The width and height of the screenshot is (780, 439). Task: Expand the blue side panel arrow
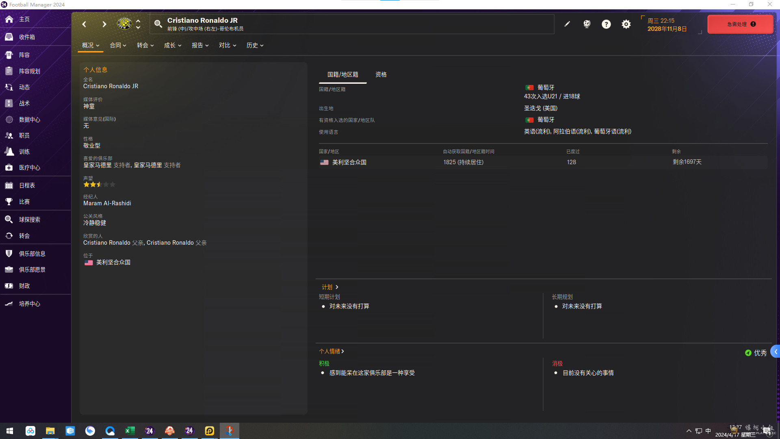775,352
